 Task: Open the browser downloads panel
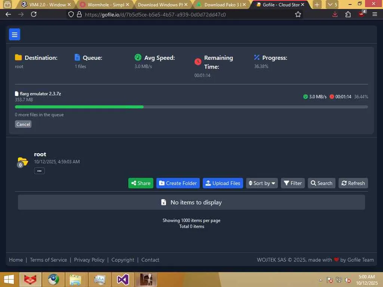point(335,15)
